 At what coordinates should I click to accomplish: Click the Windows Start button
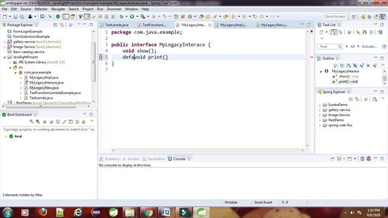click(7, 213)
